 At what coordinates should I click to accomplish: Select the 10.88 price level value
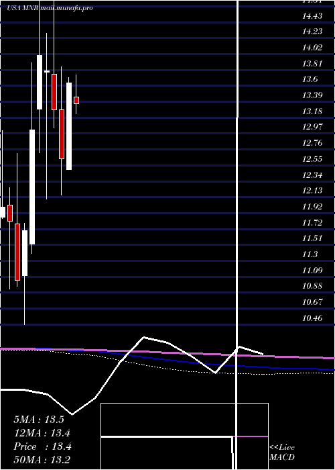click(x=312, y=286)
